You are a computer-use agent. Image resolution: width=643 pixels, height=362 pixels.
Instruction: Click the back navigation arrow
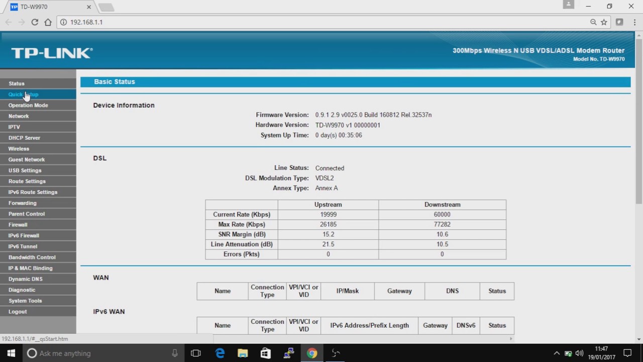coord(8,22)
